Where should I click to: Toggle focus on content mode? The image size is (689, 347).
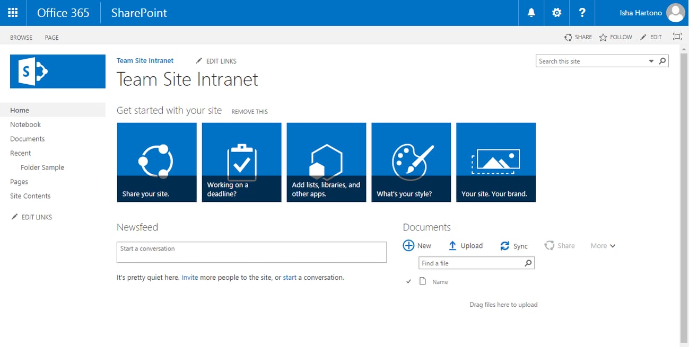(x=677, y=37)
